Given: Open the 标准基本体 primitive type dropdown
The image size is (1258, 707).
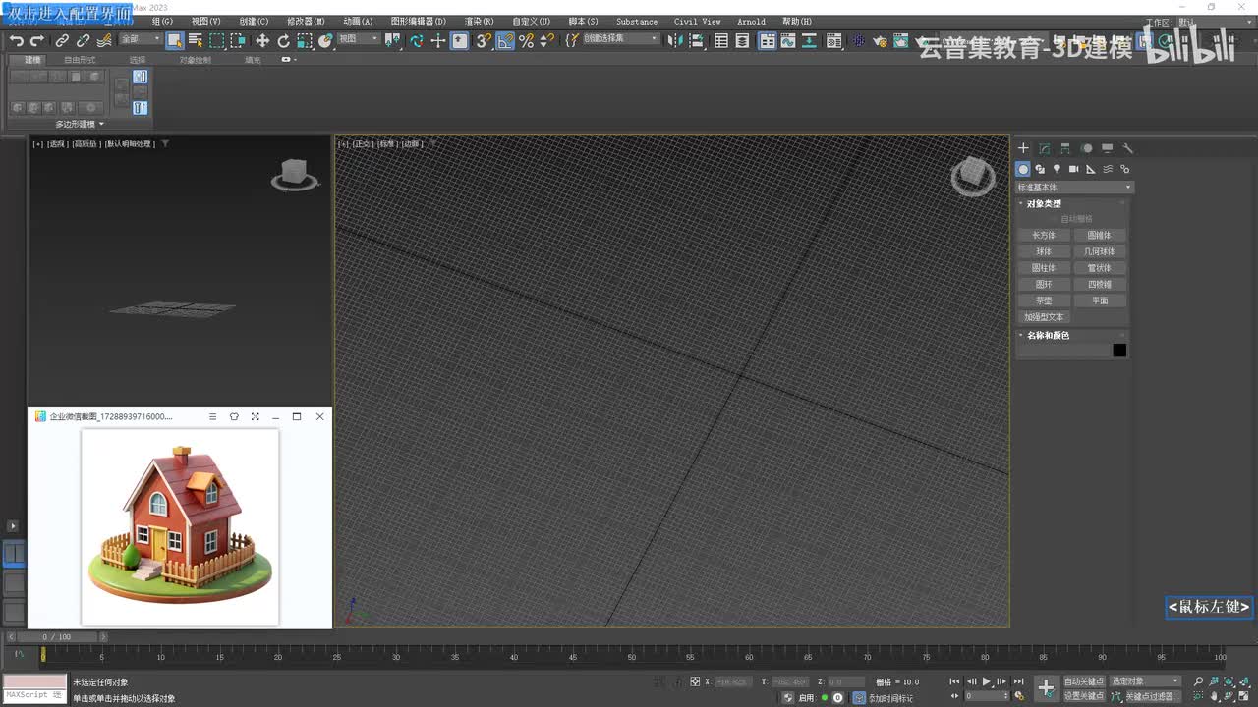Looking at the screenshot, I should coord(1074,187).
